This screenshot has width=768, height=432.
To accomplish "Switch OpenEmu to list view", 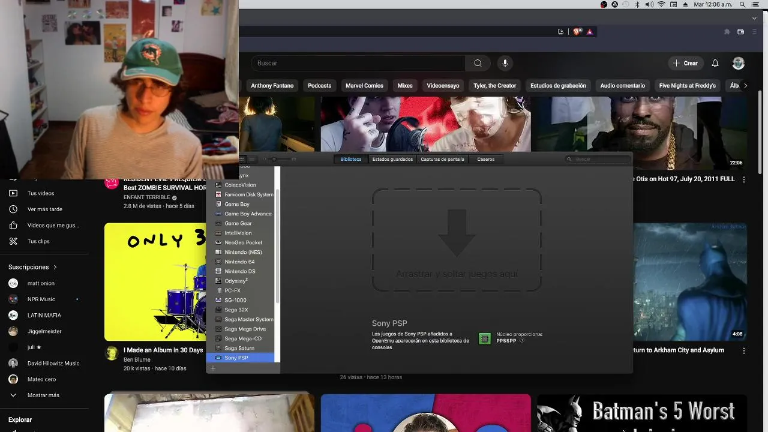I will coord(253,159).
